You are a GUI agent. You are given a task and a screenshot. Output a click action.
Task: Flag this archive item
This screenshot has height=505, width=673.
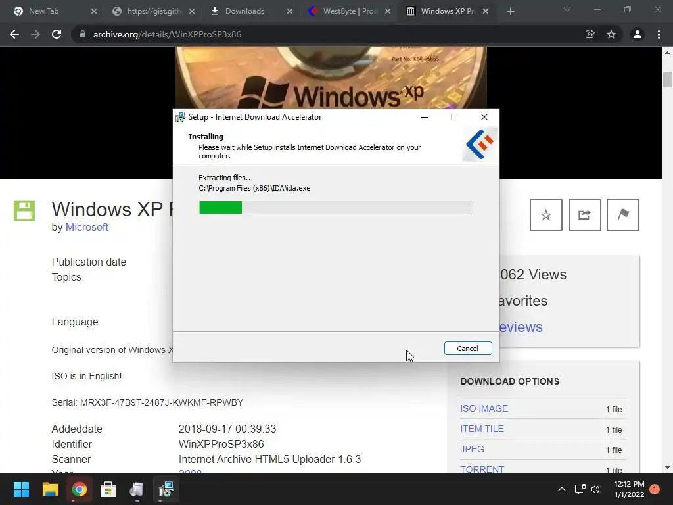pyautogui.click(x=623, y=215)
